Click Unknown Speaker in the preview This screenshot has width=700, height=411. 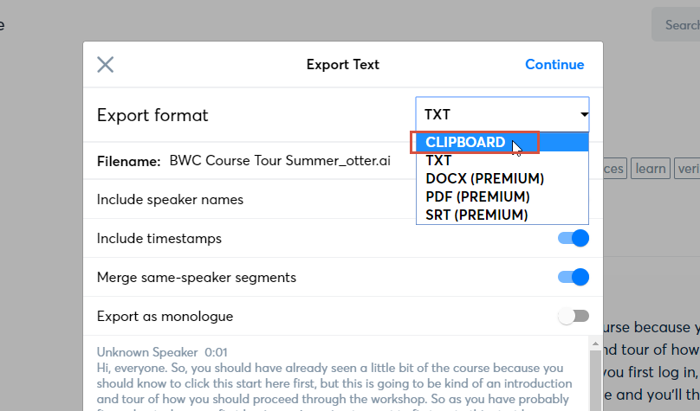[x=146, y=352]
